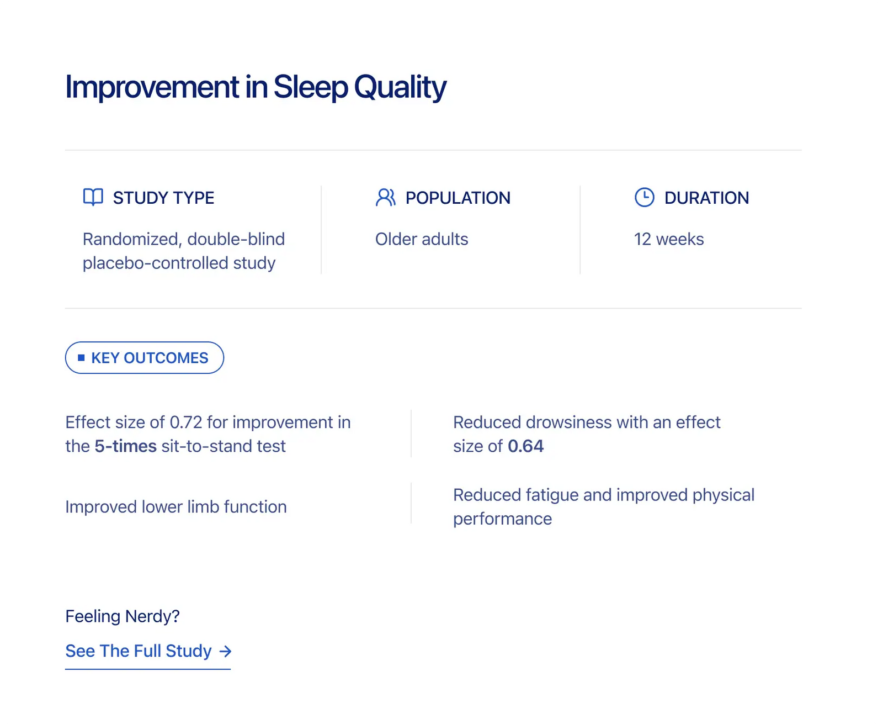Viewport: 883px width, 724px height.
Task: Click the arrow beside See The Full Study
Action: (x=225, y=652)
